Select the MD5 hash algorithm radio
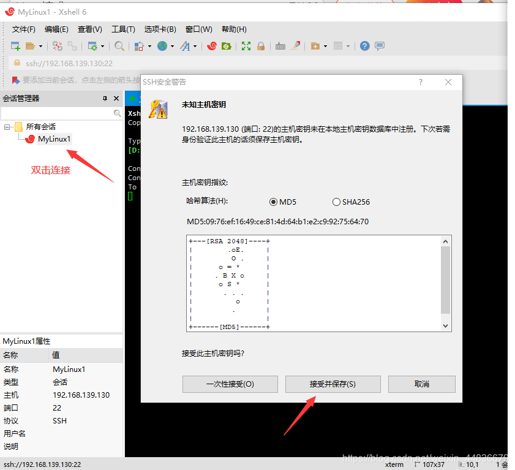Image resolution: width=515 pixels, height=470 pixels. pyautogui.click(x=273, y=202)
